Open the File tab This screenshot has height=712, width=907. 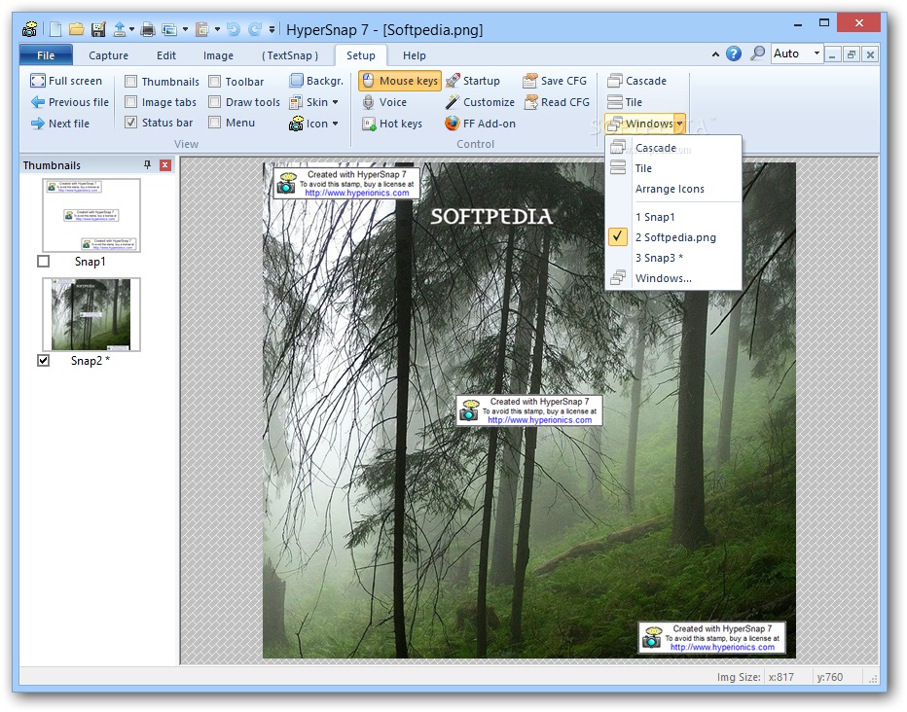(46, 55)
